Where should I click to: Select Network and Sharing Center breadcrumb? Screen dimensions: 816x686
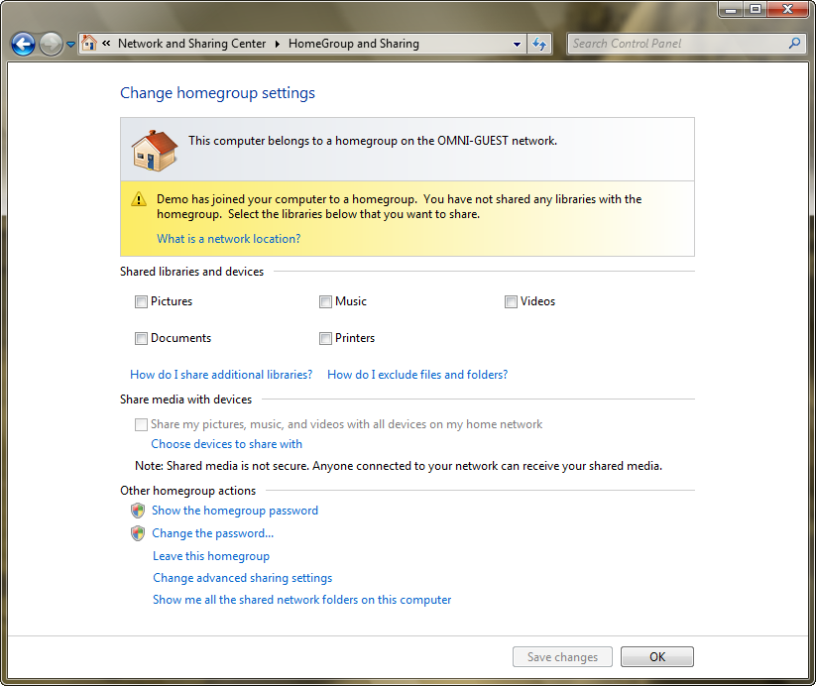pyautogui.click(x=191, y=44)
